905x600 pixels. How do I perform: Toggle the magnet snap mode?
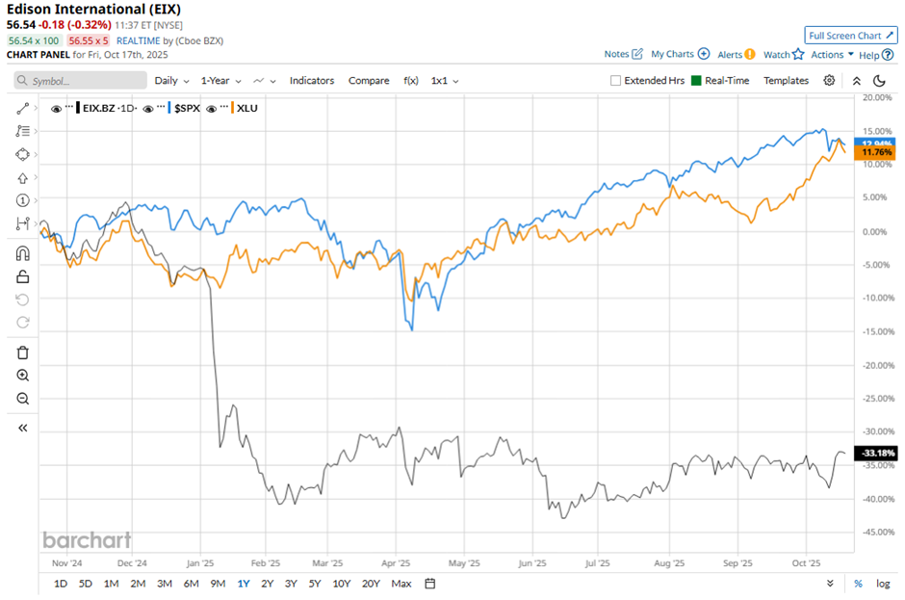coord(22,253)
